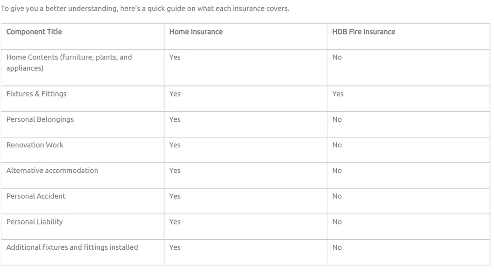
Task: Click the Home Insurance column header
Action: click(x=196, y=32)
